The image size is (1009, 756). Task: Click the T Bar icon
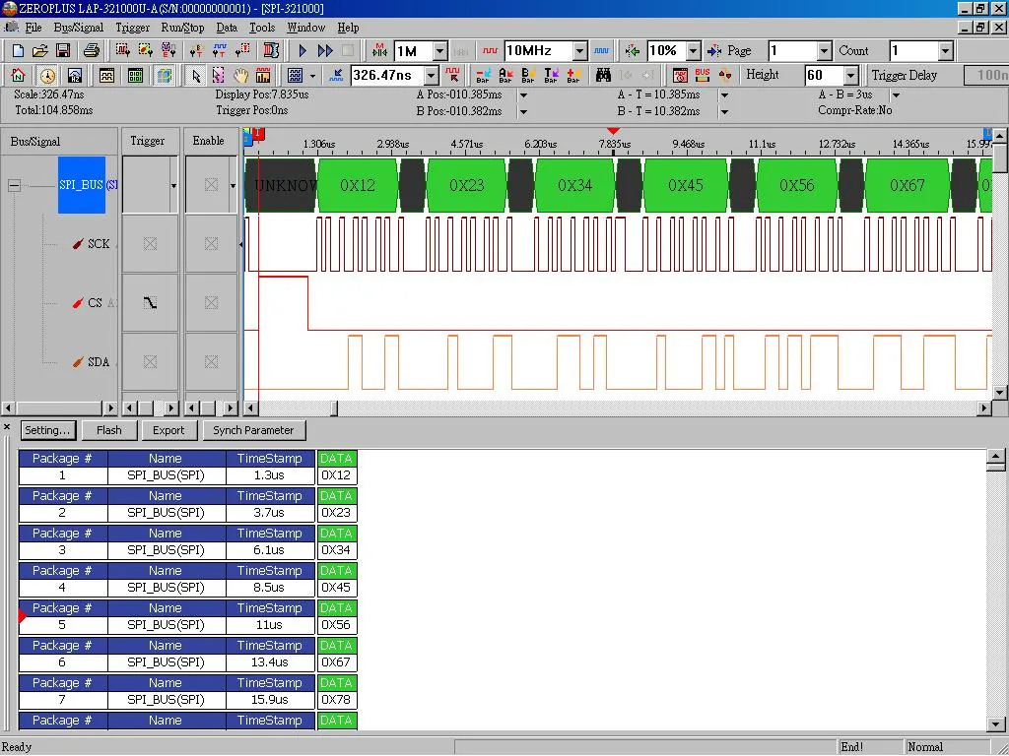(551, 75)
